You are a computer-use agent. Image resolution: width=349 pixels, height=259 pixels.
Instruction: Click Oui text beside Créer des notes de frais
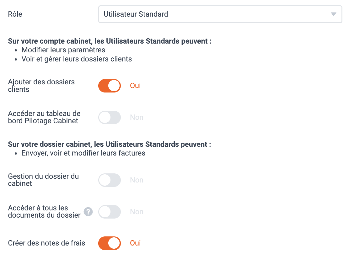point(135,243)
